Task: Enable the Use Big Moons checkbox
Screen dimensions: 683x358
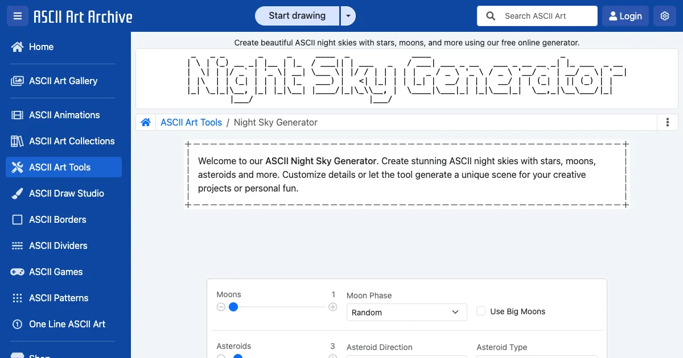Action: tap(481, 311)
